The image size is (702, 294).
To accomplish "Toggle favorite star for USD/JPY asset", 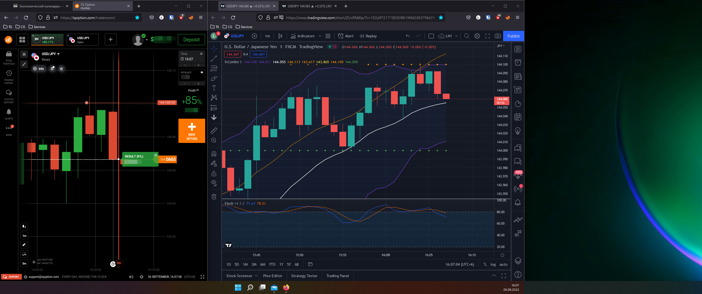I will (61, 69).
